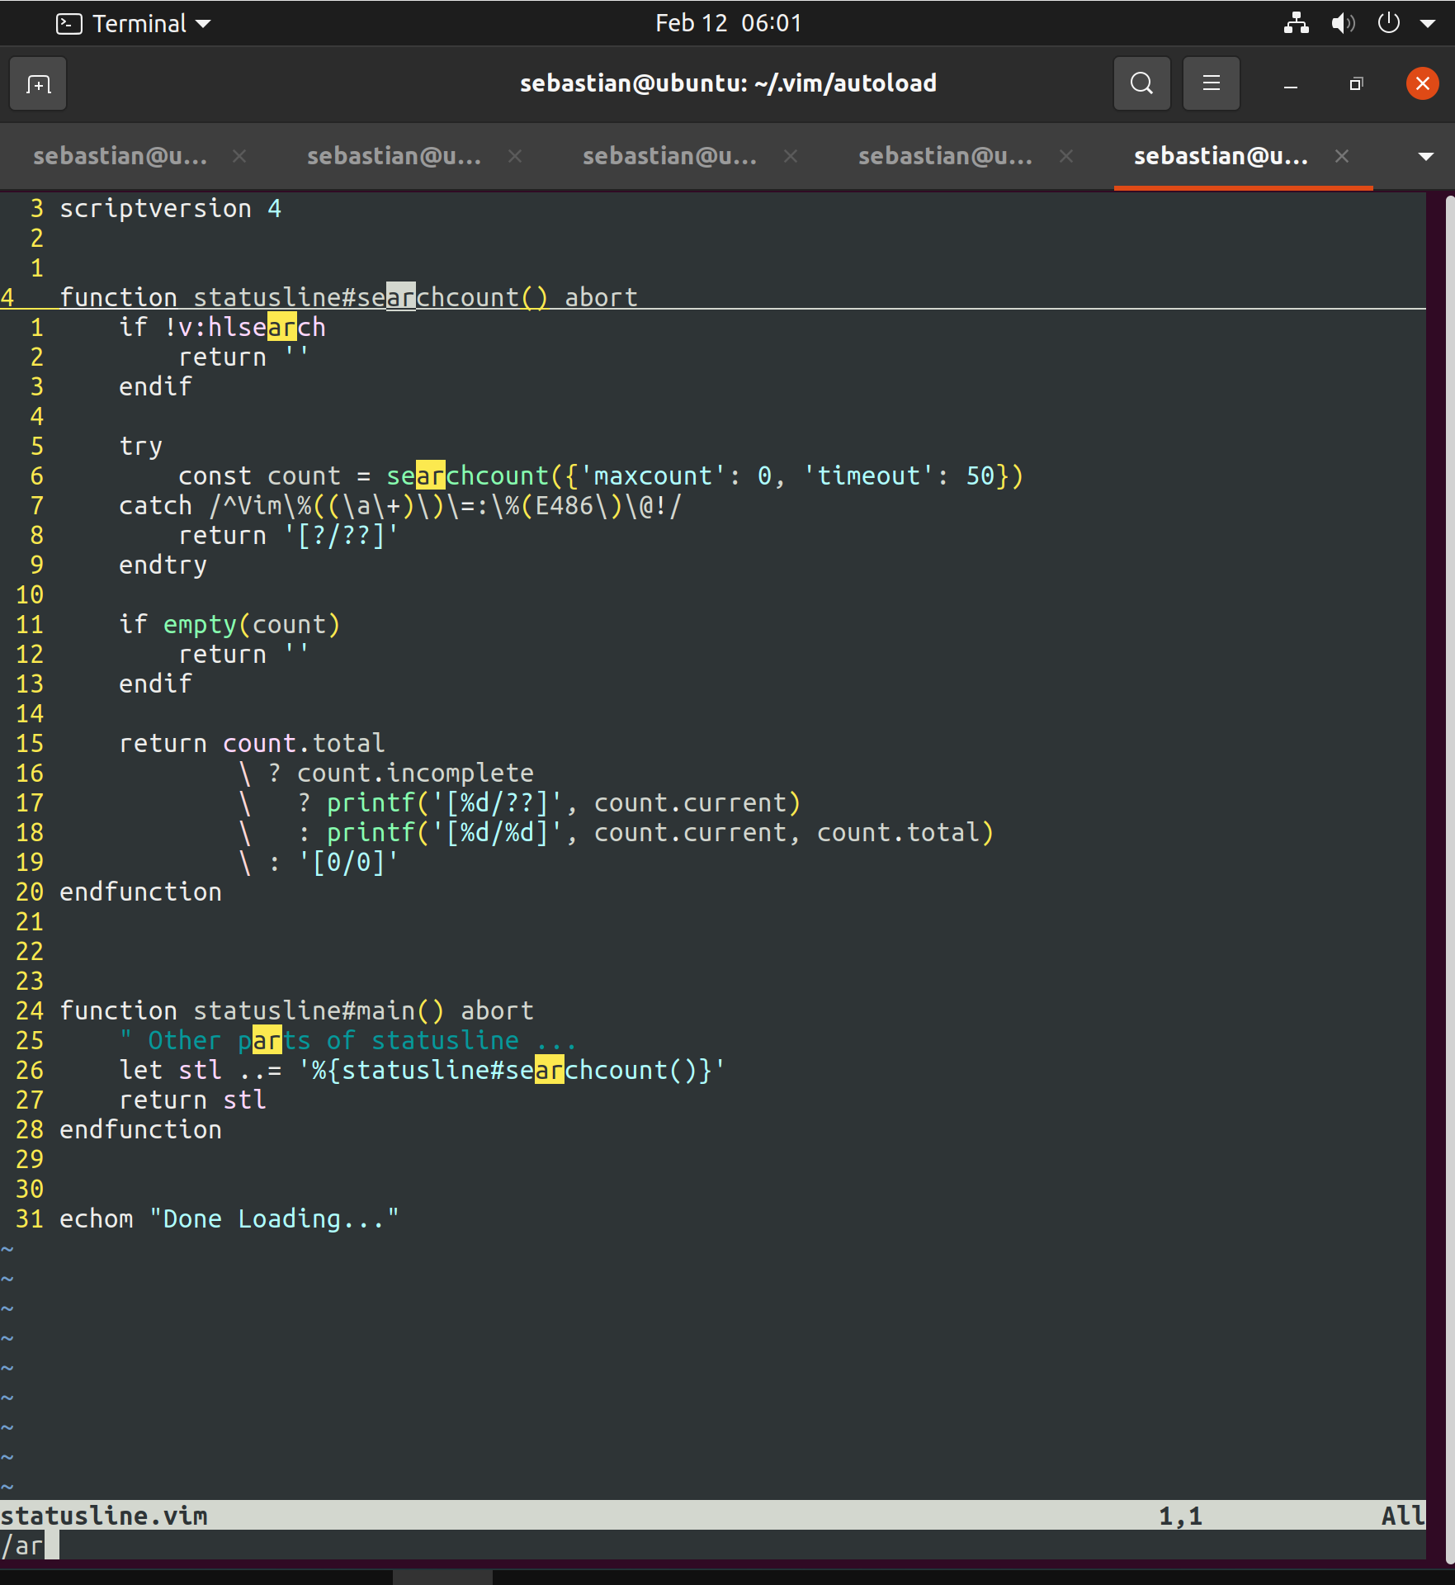Close the terminal window with red X
The width and height of the screenshot is (1455, 1585).
(x=1422, y=83)
